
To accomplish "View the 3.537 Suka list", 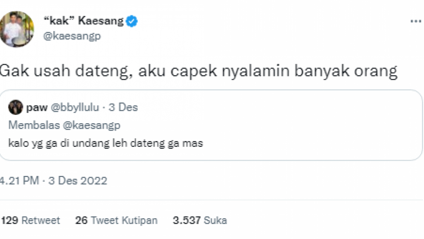I will (x=200, y=220).
